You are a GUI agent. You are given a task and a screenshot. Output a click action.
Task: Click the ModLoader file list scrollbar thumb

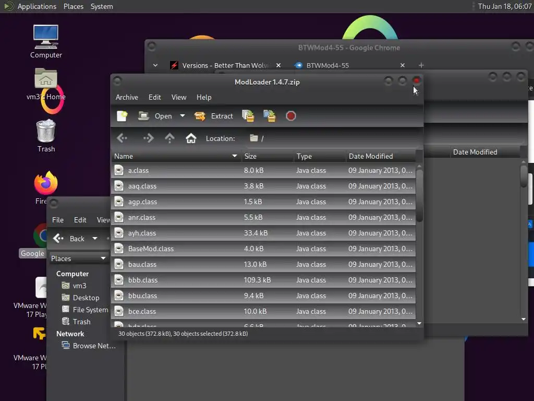pos(419,195)
